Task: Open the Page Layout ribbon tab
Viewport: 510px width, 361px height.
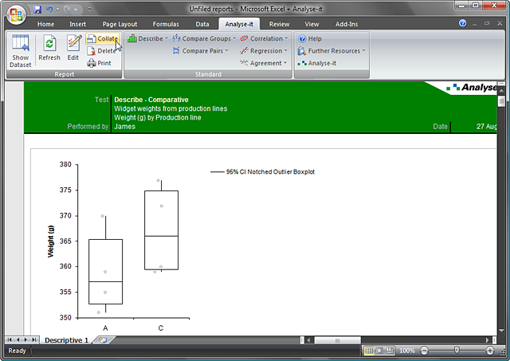Action: (x=120, y=24)
